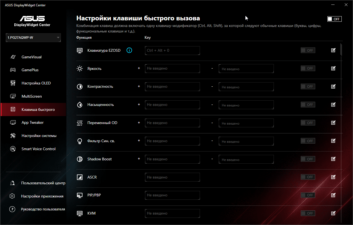Open GameVisual section from sidebar icon
Screen dimensions: 353x225
point(13,57)
